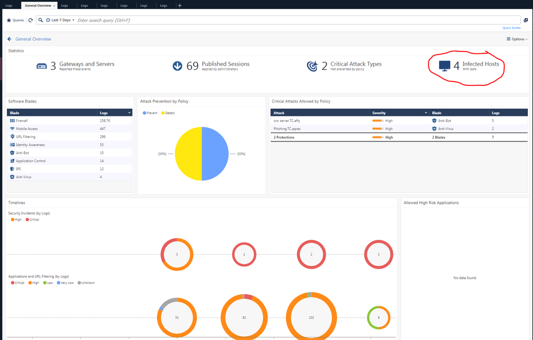Switch to the leftmost Logs tab
Viewport: 533px width, 340px height.
tap(9, 5)
